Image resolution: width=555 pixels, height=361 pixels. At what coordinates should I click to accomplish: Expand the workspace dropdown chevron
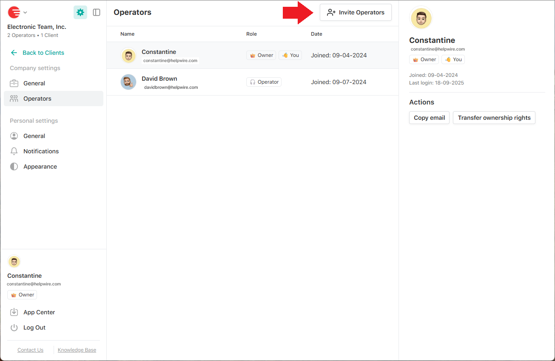[x=25, y=13]
